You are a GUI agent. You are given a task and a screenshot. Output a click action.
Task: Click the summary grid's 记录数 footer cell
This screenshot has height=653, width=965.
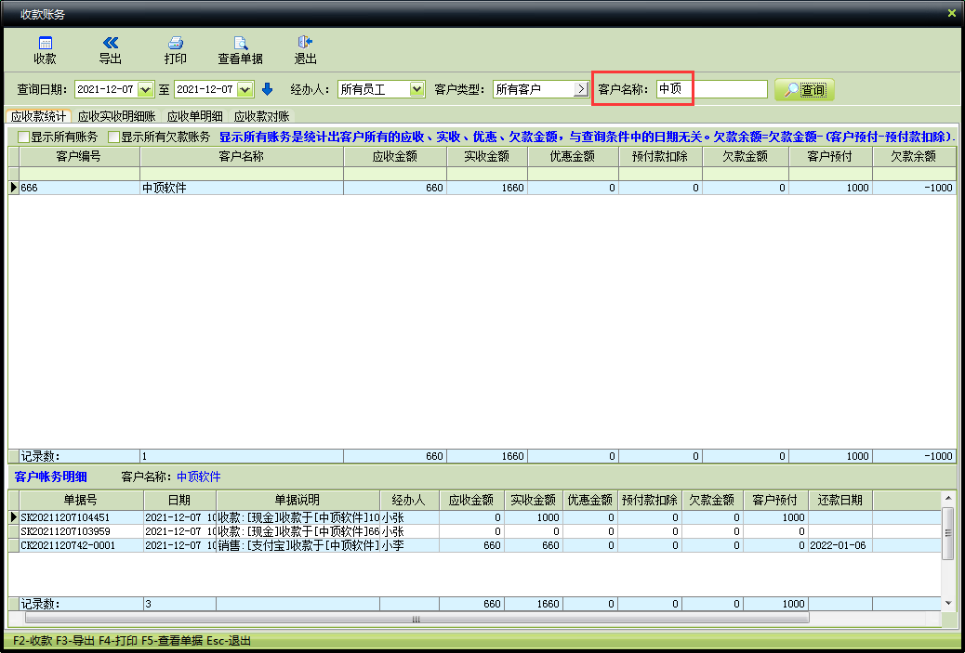(79, 456)
